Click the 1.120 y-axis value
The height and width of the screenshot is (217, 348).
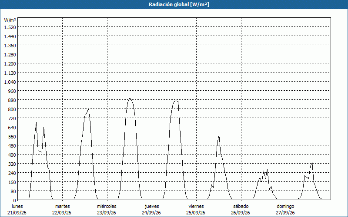pos(10,72)
